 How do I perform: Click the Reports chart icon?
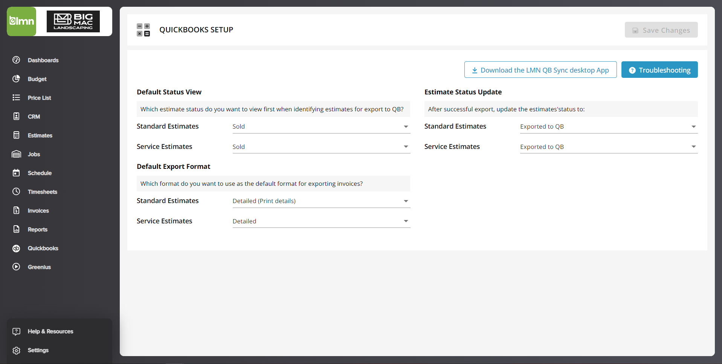[x=16, y=229]
